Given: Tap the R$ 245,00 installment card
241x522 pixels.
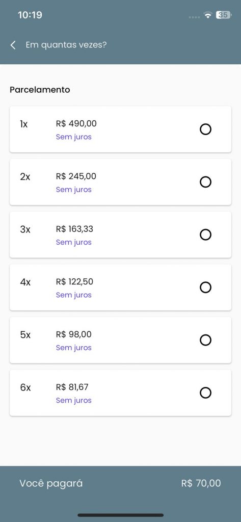Looking at the screenshot, I should click(x=120, y=182).
